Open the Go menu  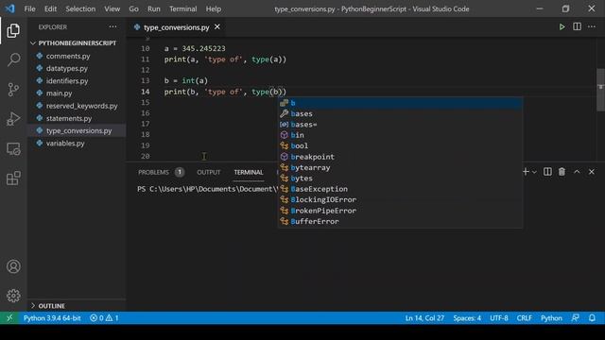133,8
